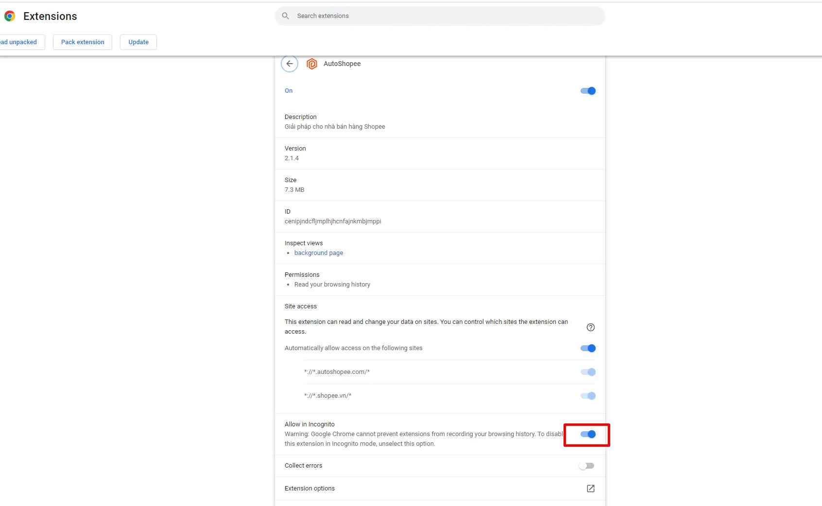Go back using the arrow button
Viewport: 822px width, 506px height.
click(290, 64)
